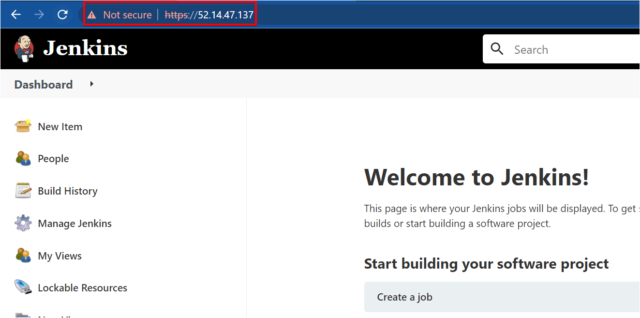Open the Lockable Resources link
Screen dimensions: 640x318
(x=83, y=288)
